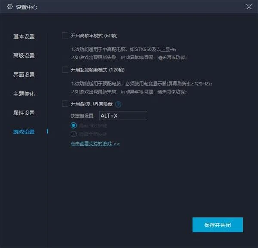Switch to the 高级设置 tab
The height and width of the screenshot is (248, 258).
24,56
